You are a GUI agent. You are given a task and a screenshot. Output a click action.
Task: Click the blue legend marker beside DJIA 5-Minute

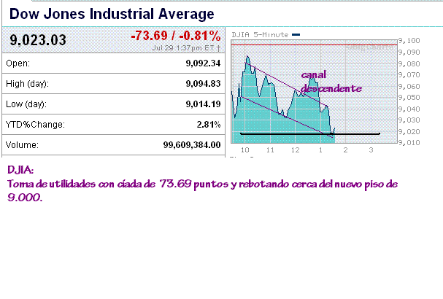click(x=296, y=35)
